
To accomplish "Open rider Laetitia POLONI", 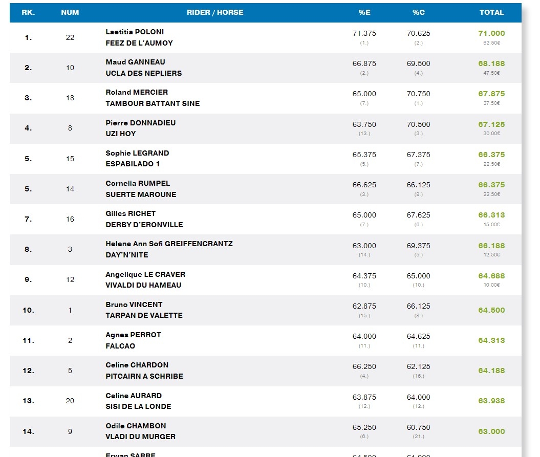I will pyautogui.click(x=135, y=32).
